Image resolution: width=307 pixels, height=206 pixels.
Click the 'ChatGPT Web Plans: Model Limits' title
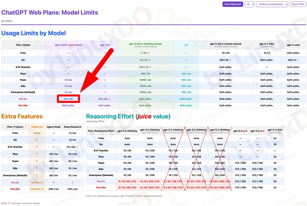[50, 12]
